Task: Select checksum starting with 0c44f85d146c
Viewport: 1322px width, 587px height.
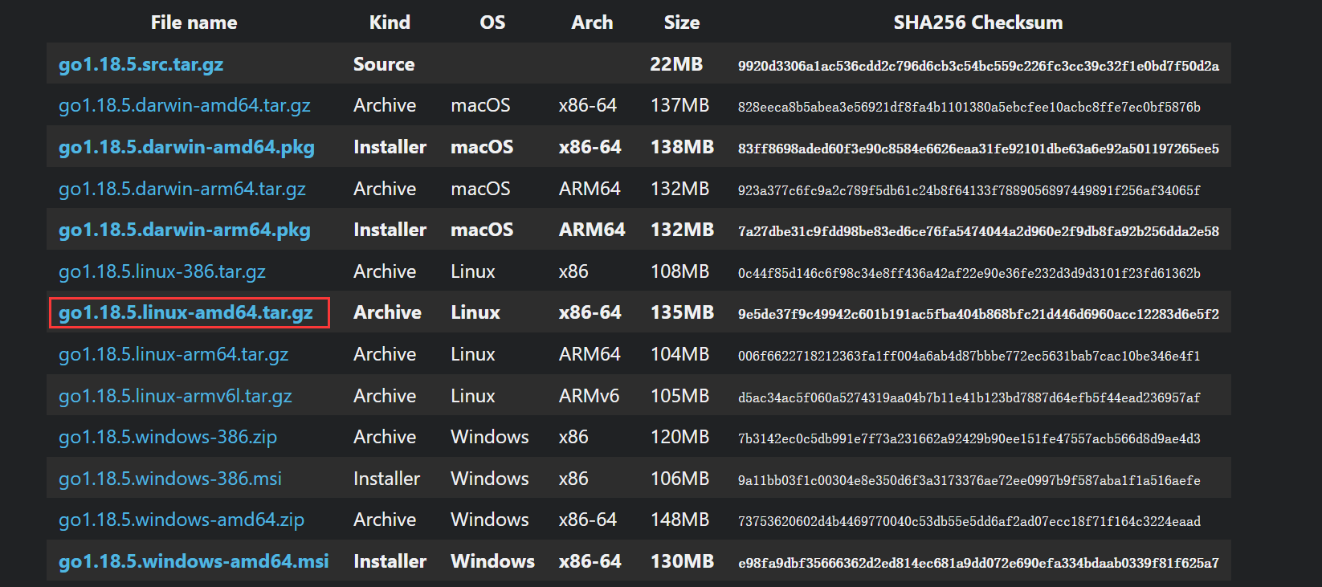Action: pos(969,273)
